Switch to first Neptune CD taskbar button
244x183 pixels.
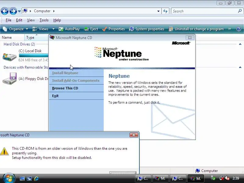click(160, 178)
